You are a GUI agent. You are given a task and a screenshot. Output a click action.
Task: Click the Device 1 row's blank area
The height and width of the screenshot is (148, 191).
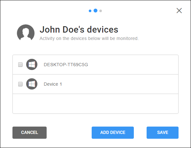120,84
